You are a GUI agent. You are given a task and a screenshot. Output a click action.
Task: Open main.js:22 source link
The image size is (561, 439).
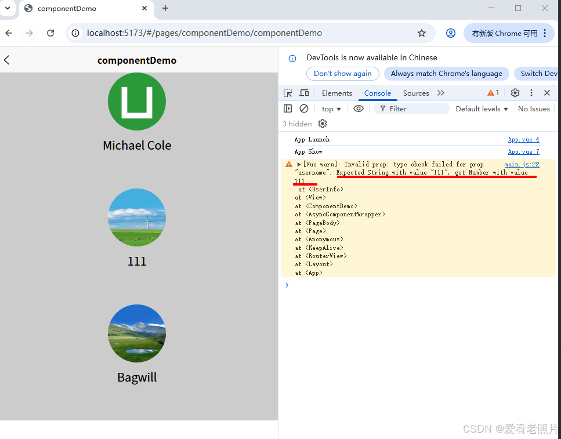point(522,164)
